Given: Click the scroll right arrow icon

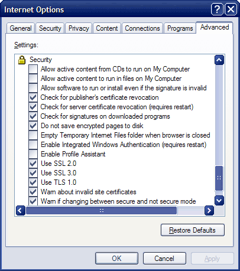Looking at the screenshot, I should [209, 211].
